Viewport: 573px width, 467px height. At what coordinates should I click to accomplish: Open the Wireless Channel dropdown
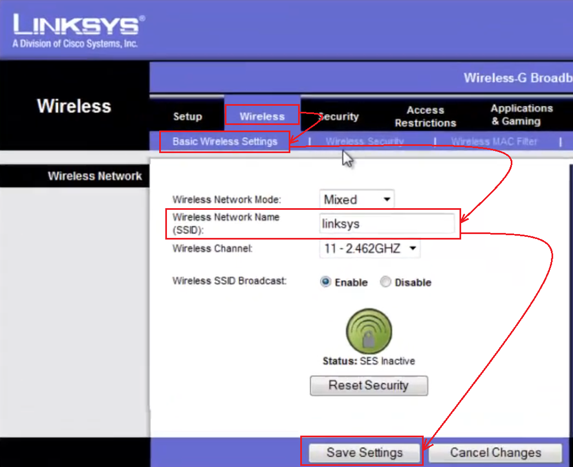point(370,249)
